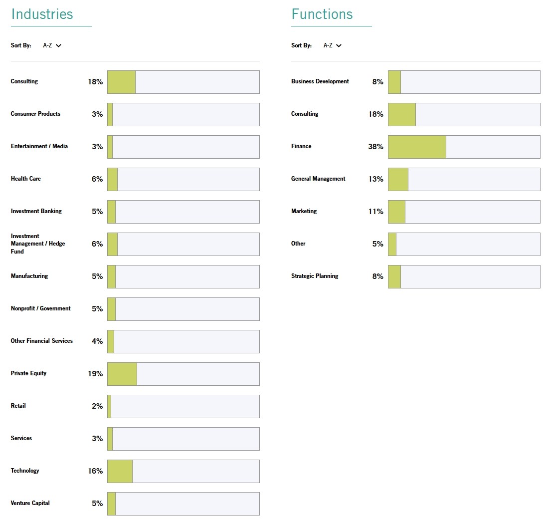Viewport: 551px width, 527px height.
Task: Select the Private Equity 19% bar
Action: pyautogui.click(x=183, y=374)
